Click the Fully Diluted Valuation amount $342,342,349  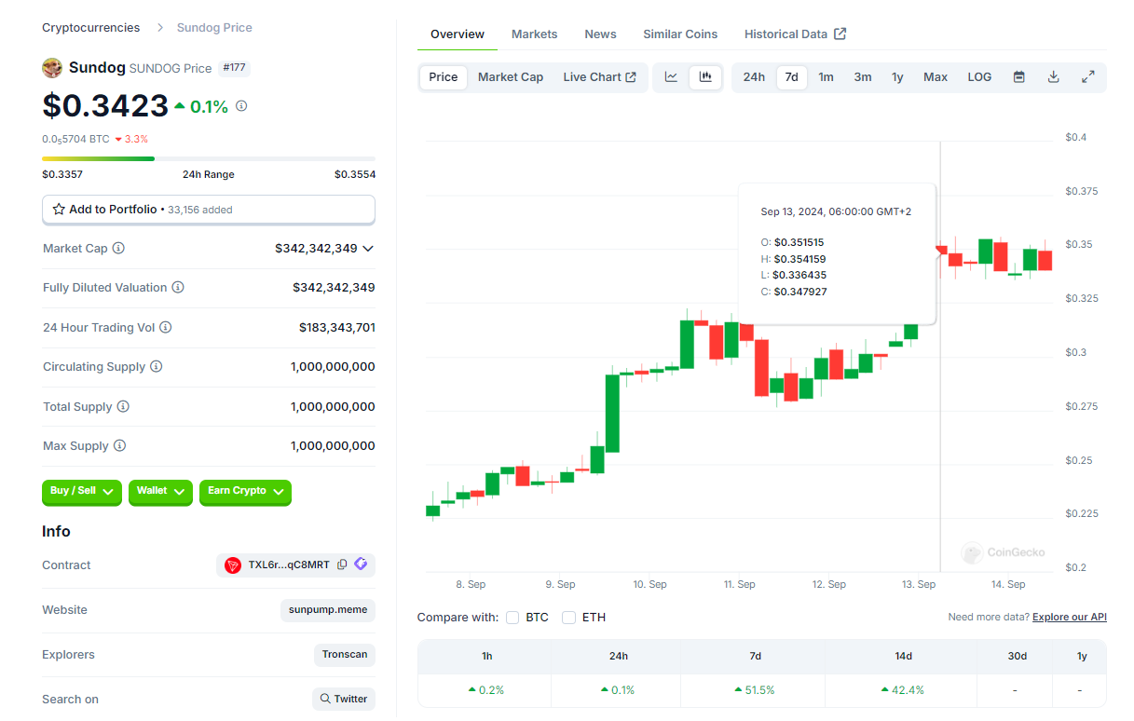pos(334,288)
